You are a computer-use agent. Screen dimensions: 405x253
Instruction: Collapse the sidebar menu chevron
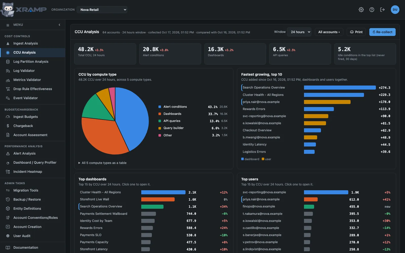pos(59,25)
